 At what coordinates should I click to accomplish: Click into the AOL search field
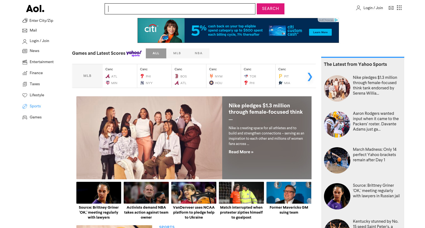pos(180,9)
